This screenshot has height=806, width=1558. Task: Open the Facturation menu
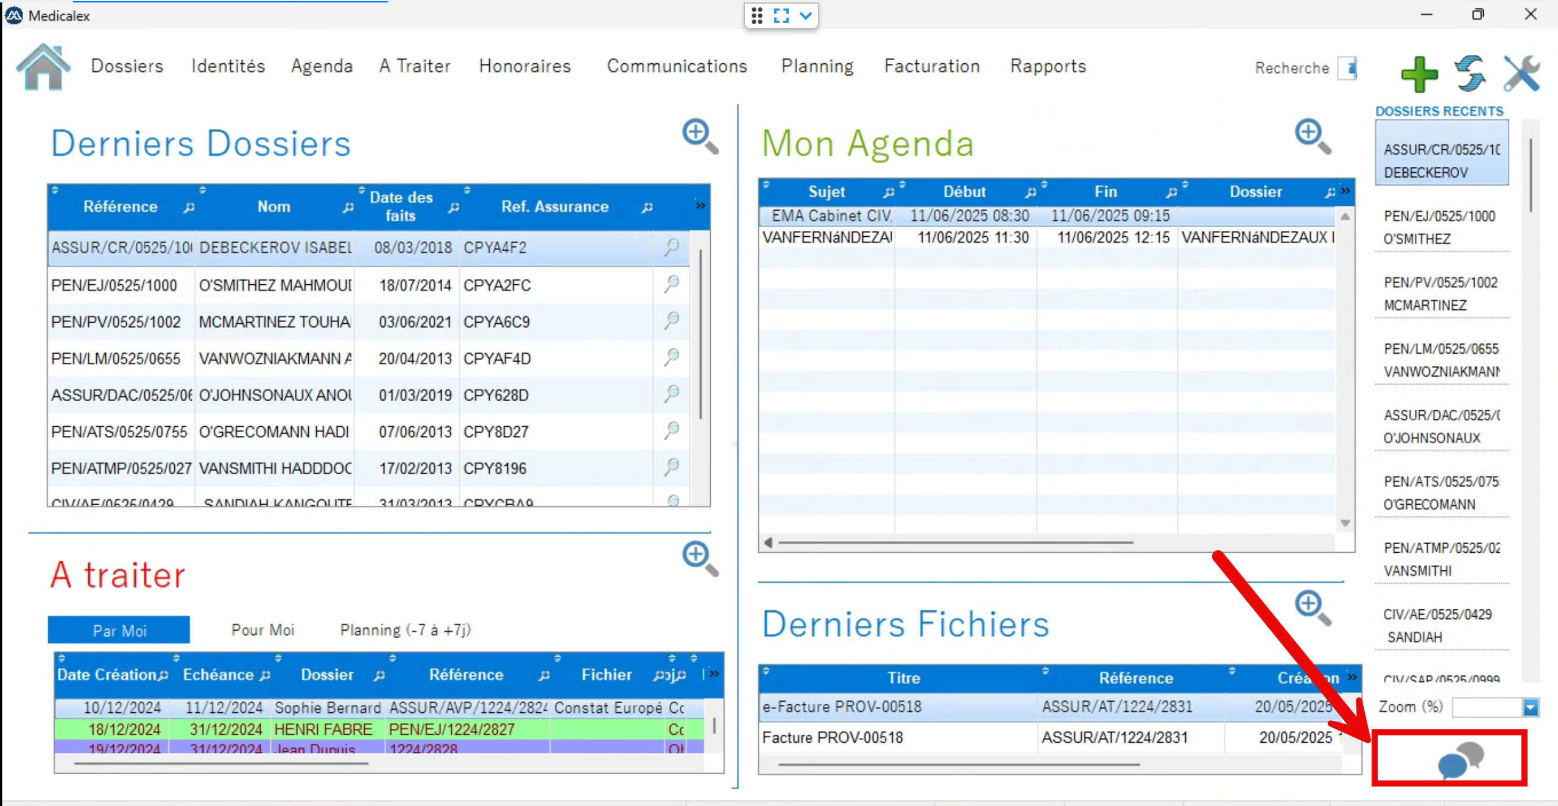tap(931, 66)
